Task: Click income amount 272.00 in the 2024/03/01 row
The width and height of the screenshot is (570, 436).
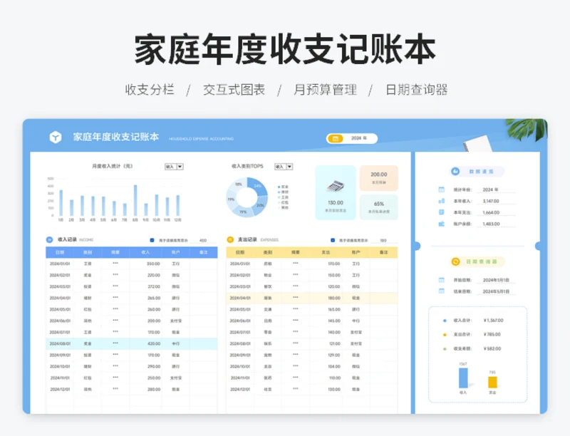Action: (x=154, y=286)
